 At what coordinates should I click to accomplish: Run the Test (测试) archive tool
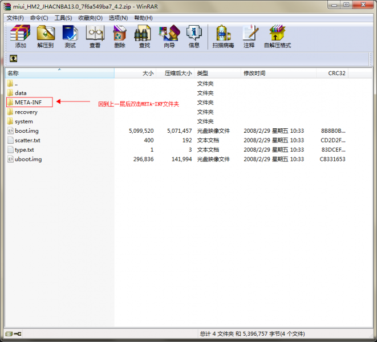tap(70, 36)
